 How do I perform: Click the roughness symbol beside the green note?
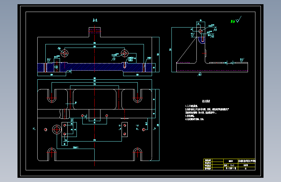(x=239, y=19)
